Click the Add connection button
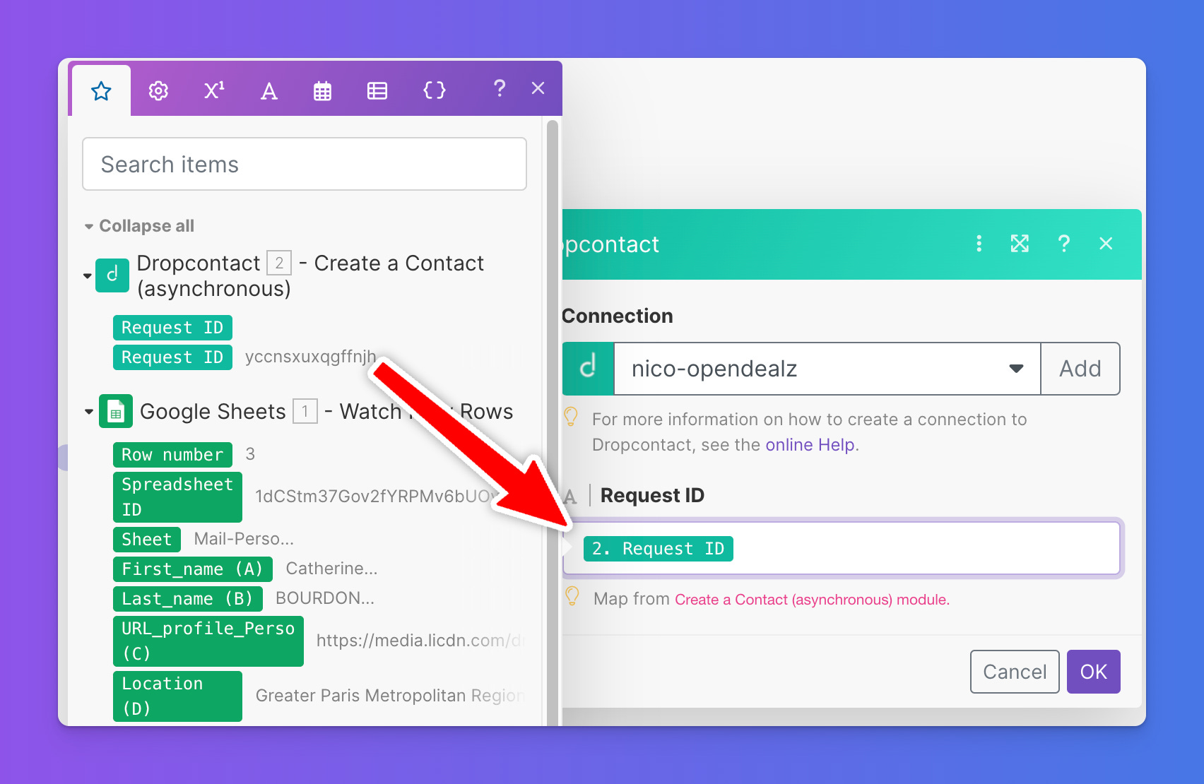Screen dimensions: 1204x784 1080,369
